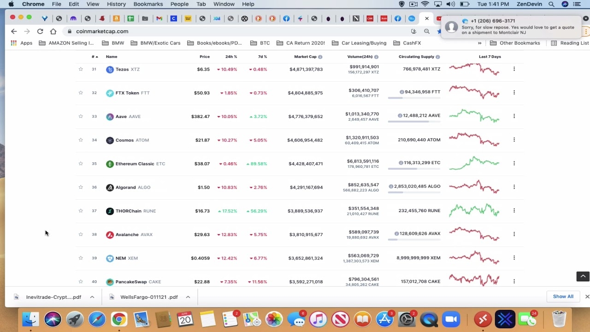Open the File menu

click(57, 4)
